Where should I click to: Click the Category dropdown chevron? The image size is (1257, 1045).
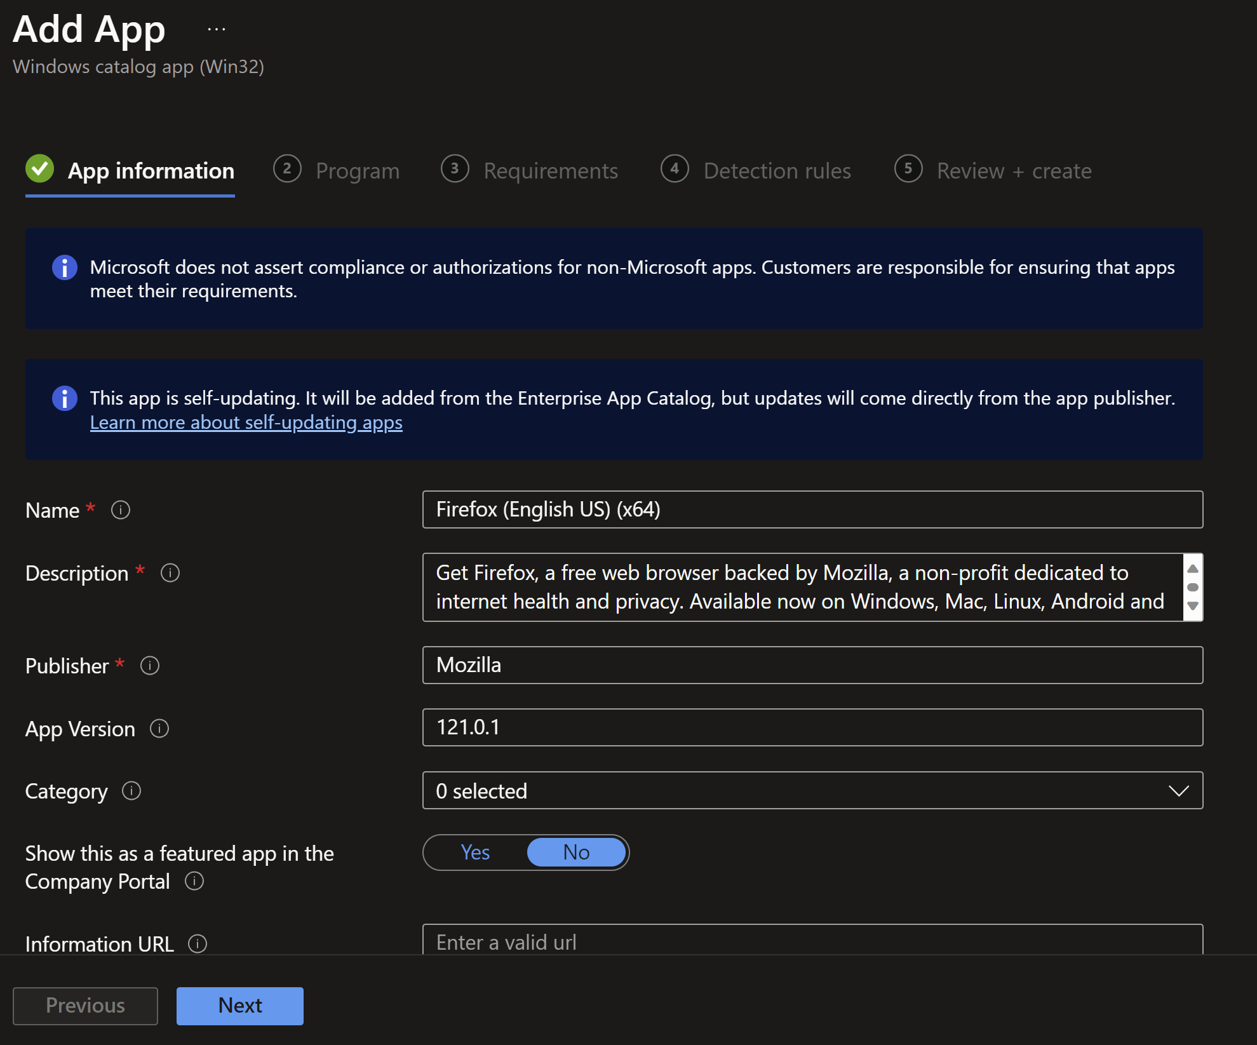pos(1178,791)
